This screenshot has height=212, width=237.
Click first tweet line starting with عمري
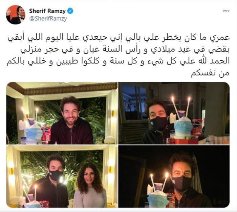click(x=118, y=38)
